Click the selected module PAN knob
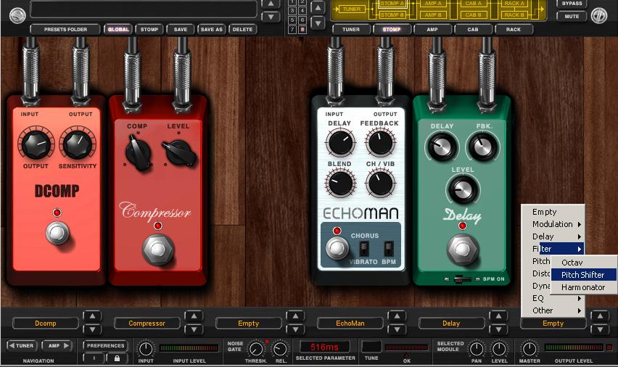The image size is (618, 367). pyautogui.click(x=477, y=349)
